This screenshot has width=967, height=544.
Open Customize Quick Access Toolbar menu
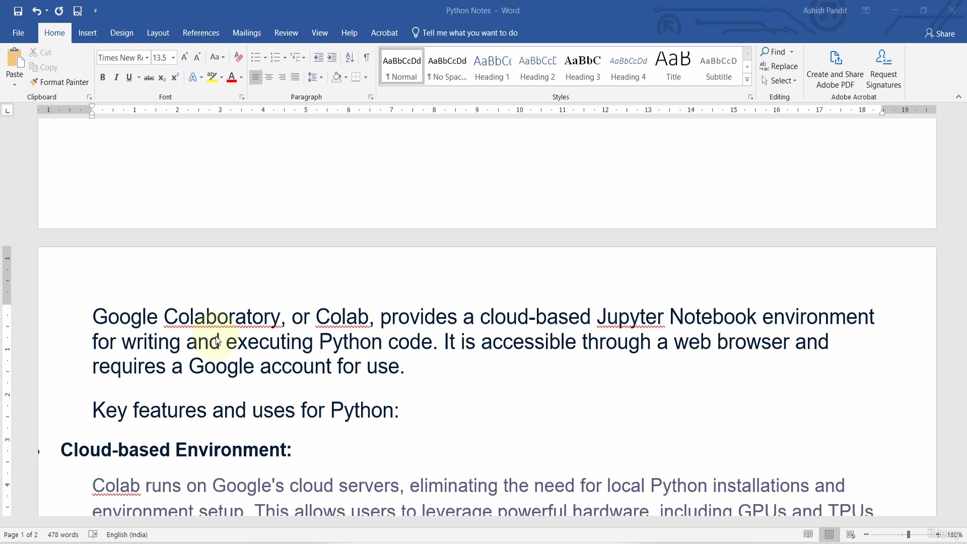pos(95,11)
